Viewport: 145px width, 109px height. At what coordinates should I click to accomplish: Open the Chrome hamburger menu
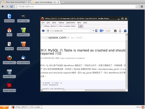[x=142, y=7]
